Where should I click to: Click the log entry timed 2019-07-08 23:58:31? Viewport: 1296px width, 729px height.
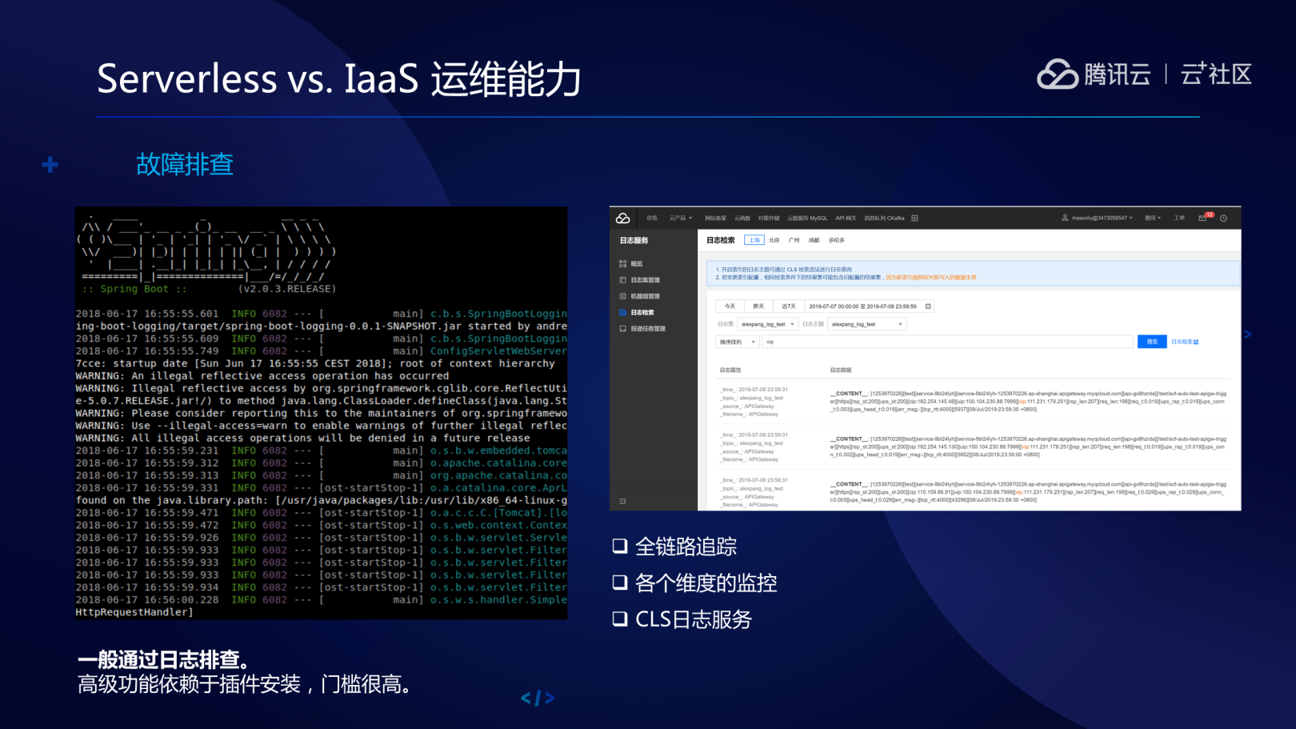coord(973,492)
